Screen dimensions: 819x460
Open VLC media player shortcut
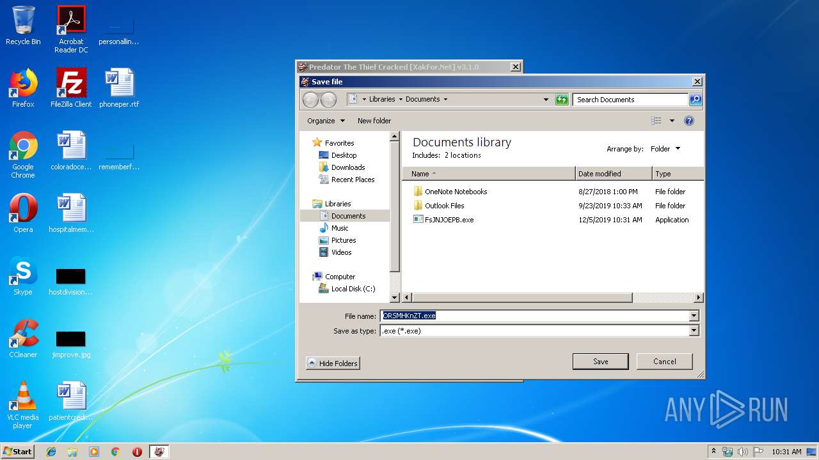click(x=23, y=405)
